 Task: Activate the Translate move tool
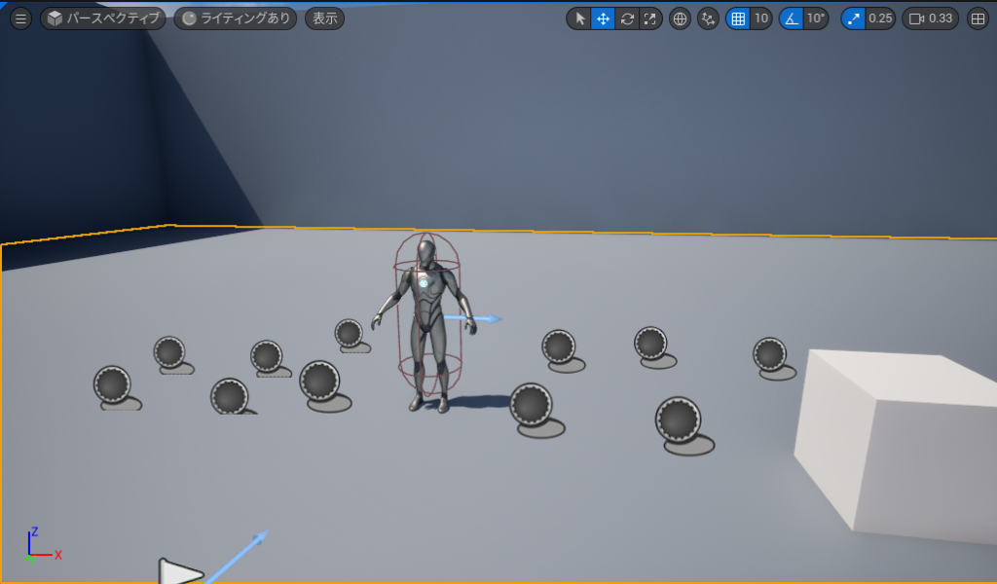click(603, 18)
